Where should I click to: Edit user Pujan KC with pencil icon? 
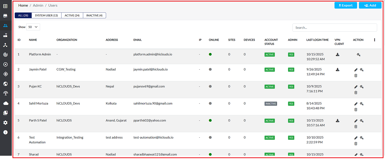[356, 87]
